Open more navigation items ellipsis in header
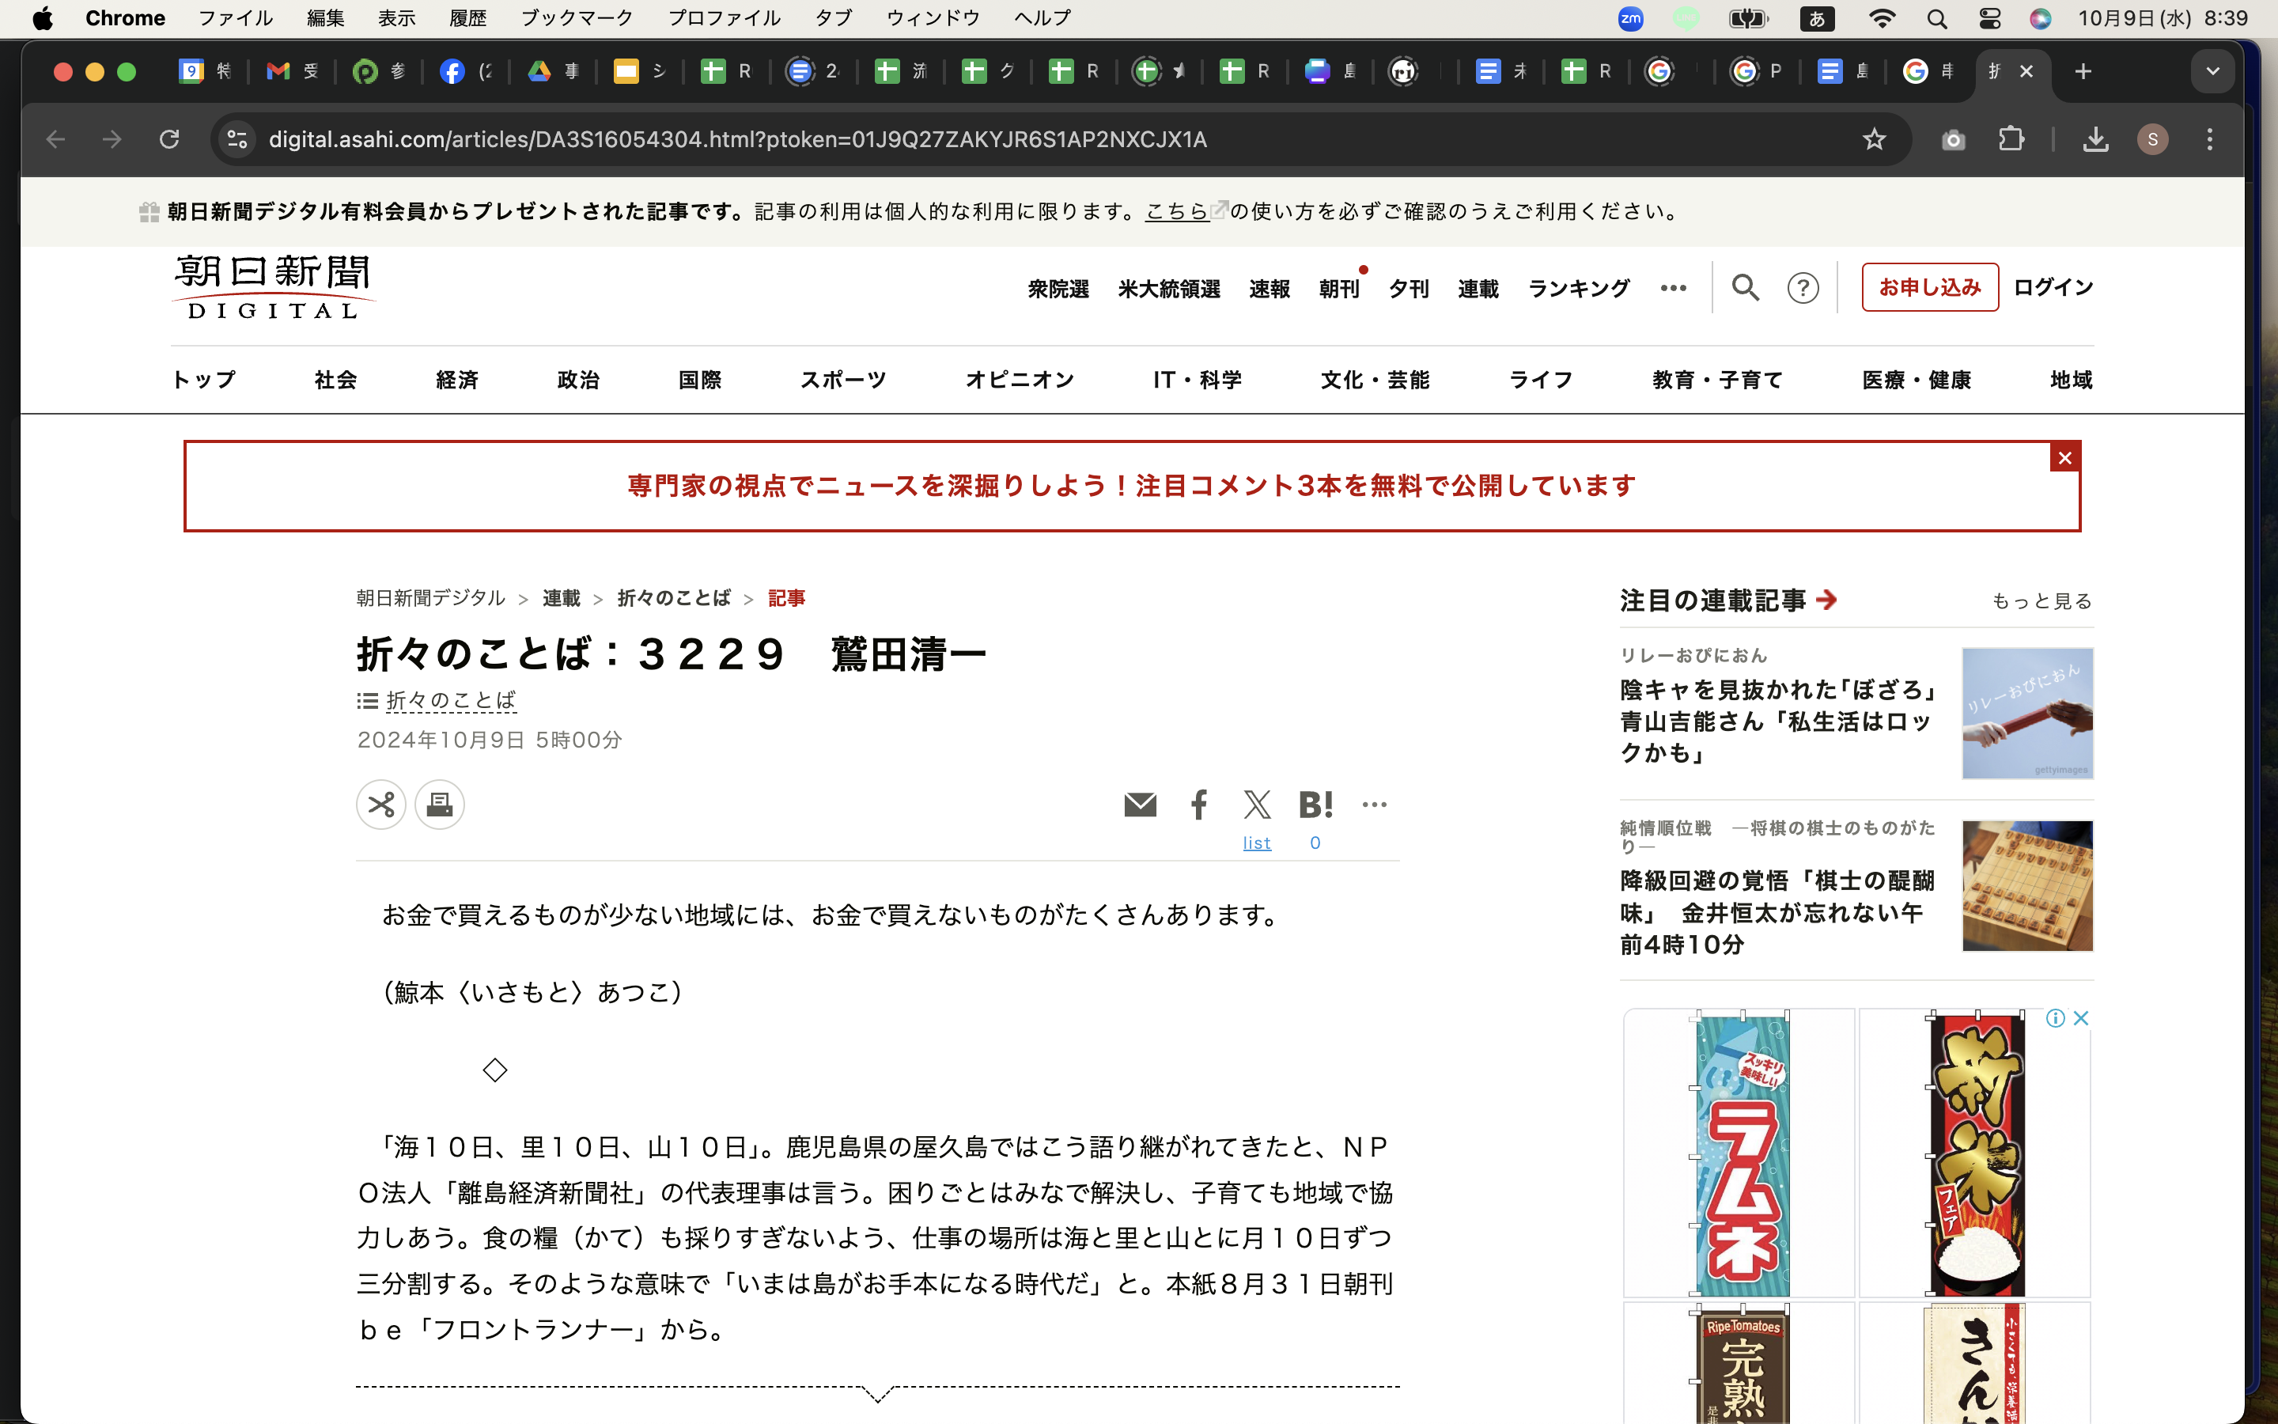 [x=1673, y=288]
